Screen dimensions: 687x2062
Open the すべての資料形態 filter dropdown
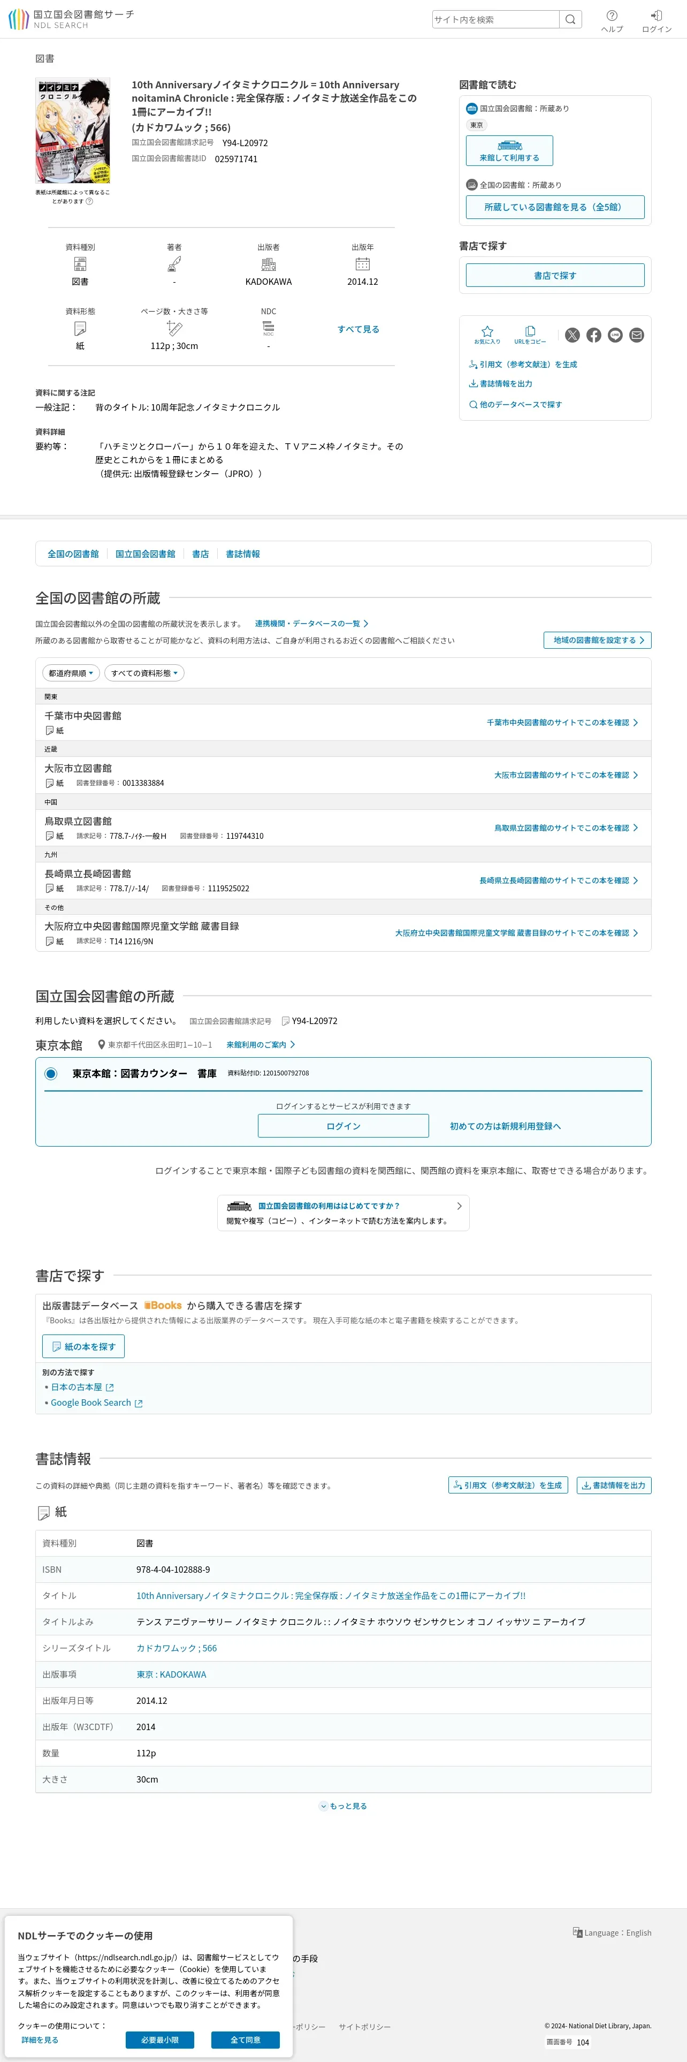coord(144,673)
